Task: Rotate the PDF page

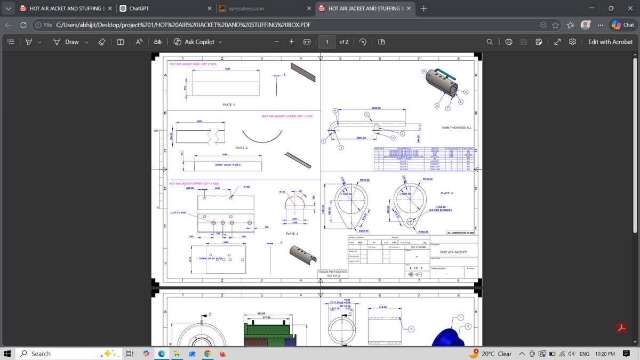Action: [x=363, y=42]
